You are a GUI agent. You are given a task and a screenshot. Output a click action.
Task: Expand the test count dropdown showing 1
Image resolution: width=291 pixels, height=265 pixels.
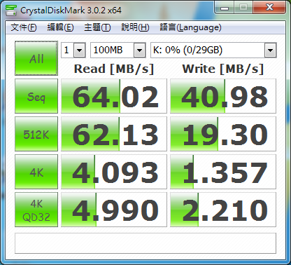tap(79, 50)
